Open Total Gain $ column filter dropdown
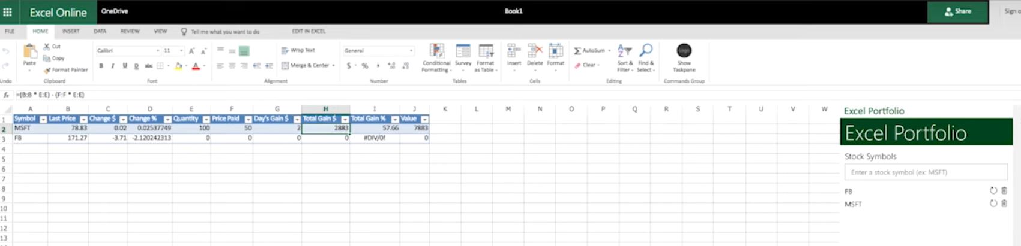The width and height of the screenshot is (1021, 246). [345, 119]
